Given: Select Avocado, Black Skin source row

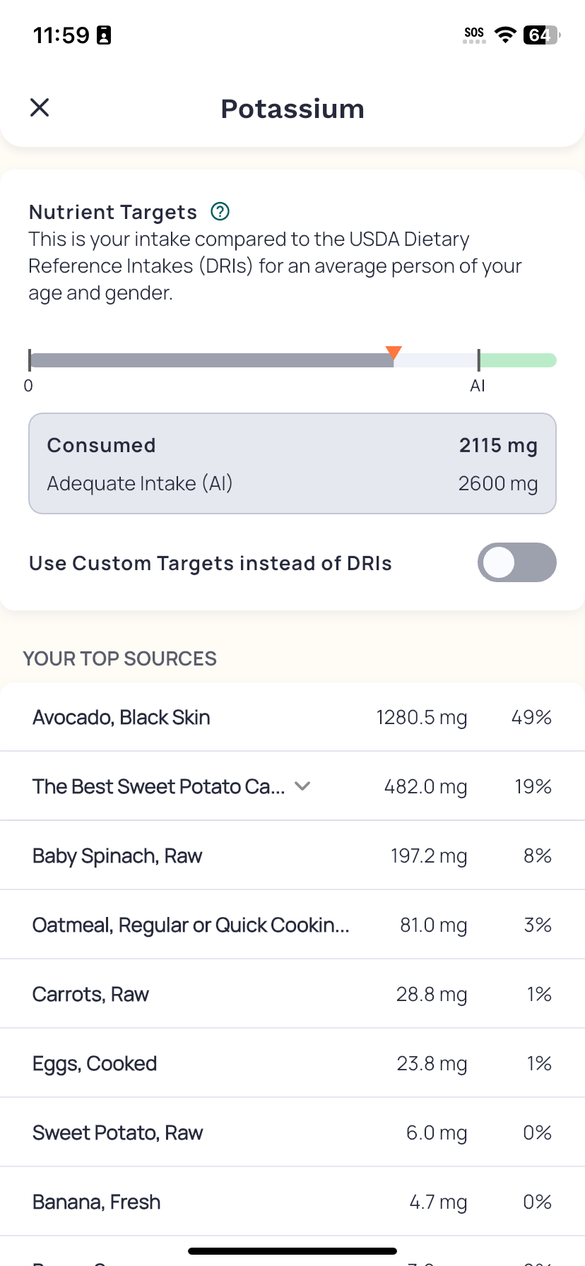Looking at the screenshot, I should click(x=292, y=717).
